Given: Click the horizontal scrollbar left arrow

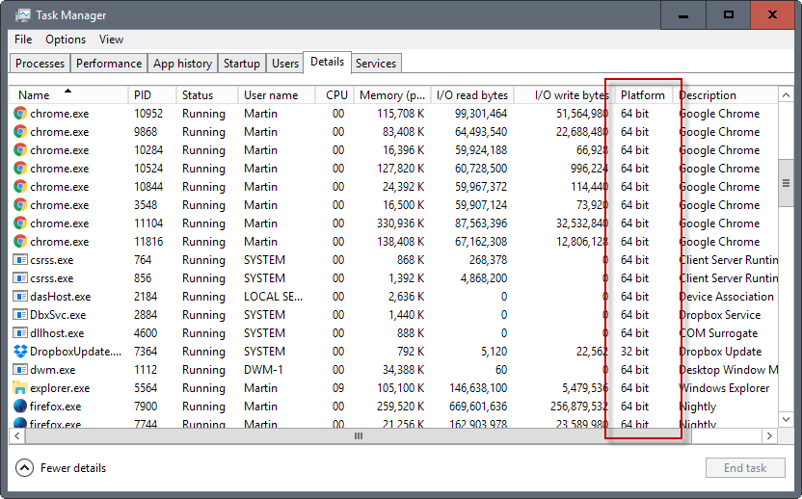Looking at the screenshot, I should pyautogui.click(x=17, y=436).
